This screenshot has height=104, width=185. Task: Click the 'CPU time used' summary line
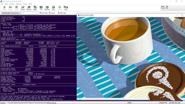[x=33, y=96]
